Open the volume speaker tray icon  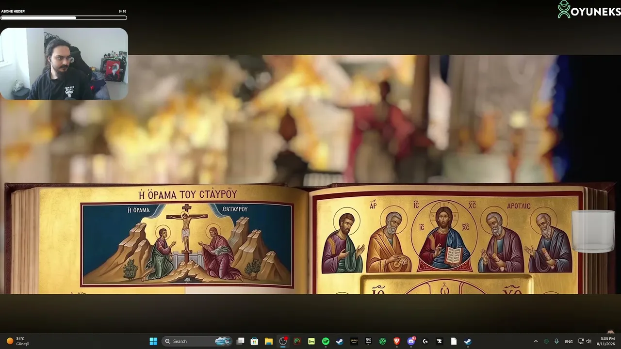pyautogui.click(x=588, y=341)
